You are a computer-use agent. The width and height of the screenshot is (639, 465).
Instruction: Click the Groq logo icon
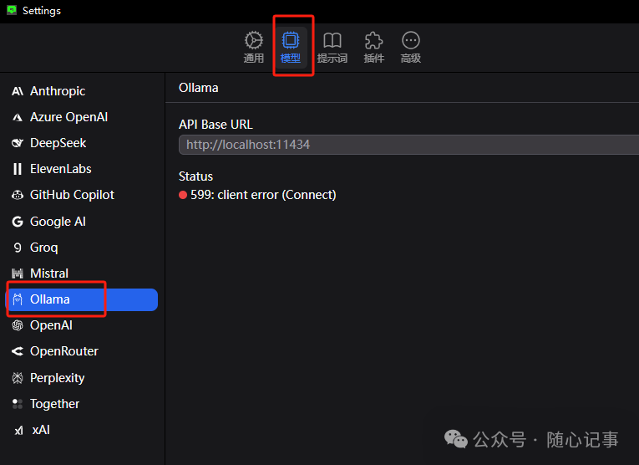(x=17, y=248)
